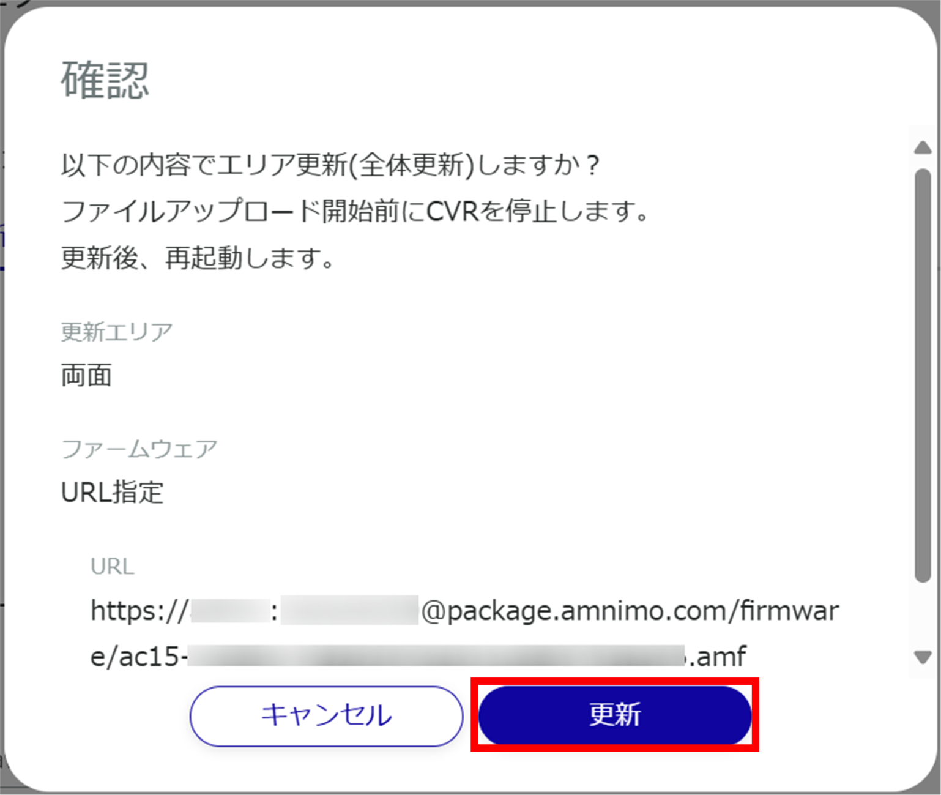Viewport: 941px width, 795px height.
Task: Select the 両面 area value
Action: 86,375
